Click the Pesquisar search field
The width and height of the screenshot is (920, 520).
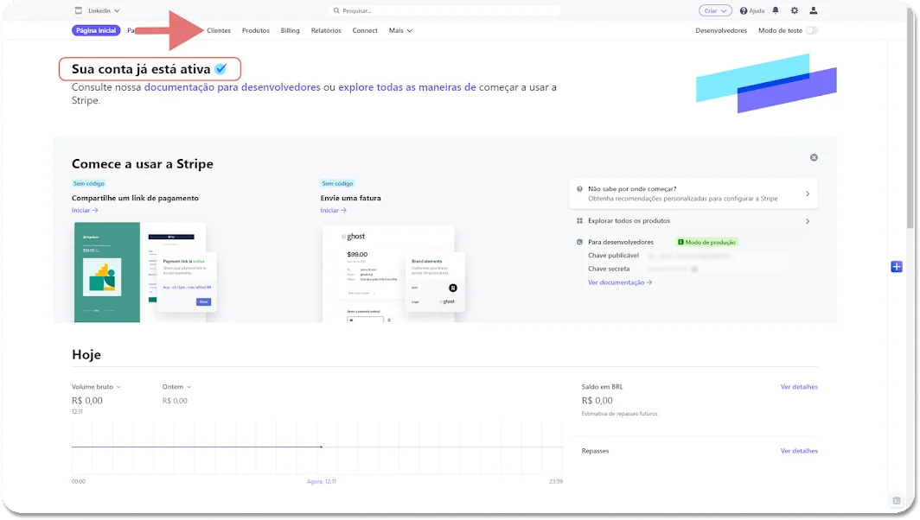tap(446, 10)
